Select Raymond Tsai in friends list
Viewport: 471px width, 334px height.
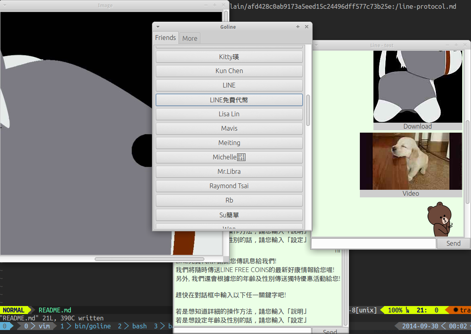click(229, 186)
